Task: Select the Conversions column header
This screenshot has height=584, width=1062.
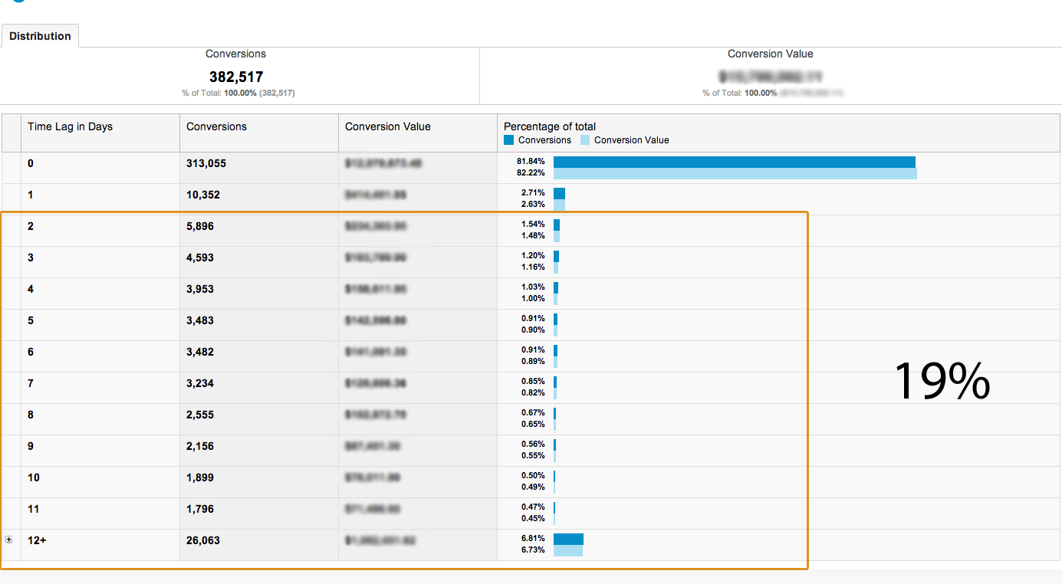Action: [x=216, y=126]
